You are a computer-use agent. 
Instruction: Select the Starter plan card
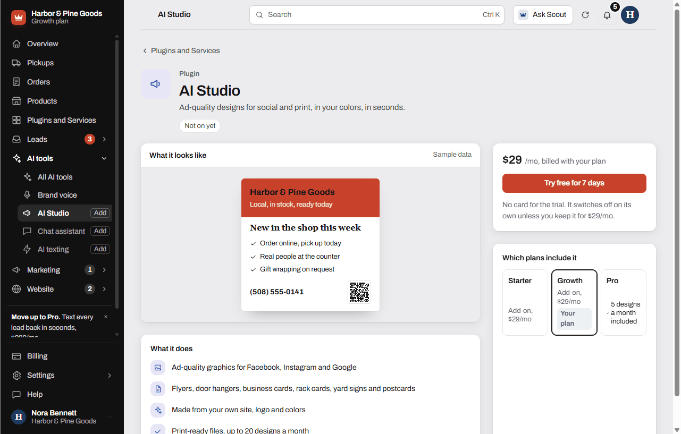525,302
